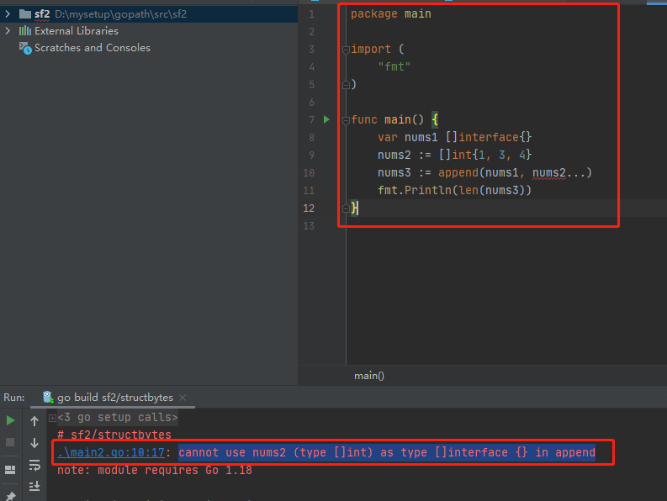This screenshot has height=501, width=667.
Task: Select External Libraries in project tree
Action: point(77,31)
